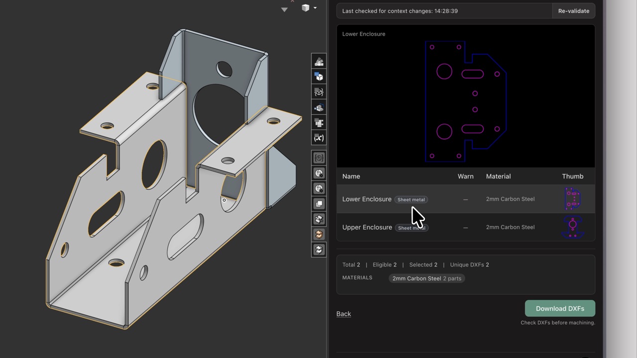The width and height of the screenshot is (637, 358).
Task: Click Download DXFs button
Action: 560,308
